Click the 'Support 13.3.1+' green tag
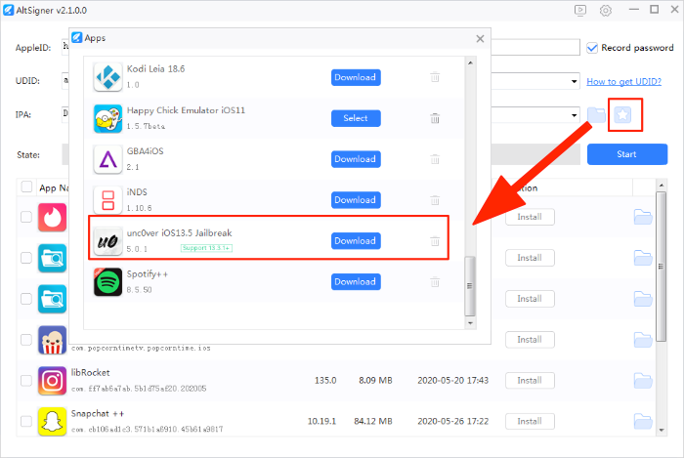The image size is (684, 458). pyautogui.click(x=206, y=248)
